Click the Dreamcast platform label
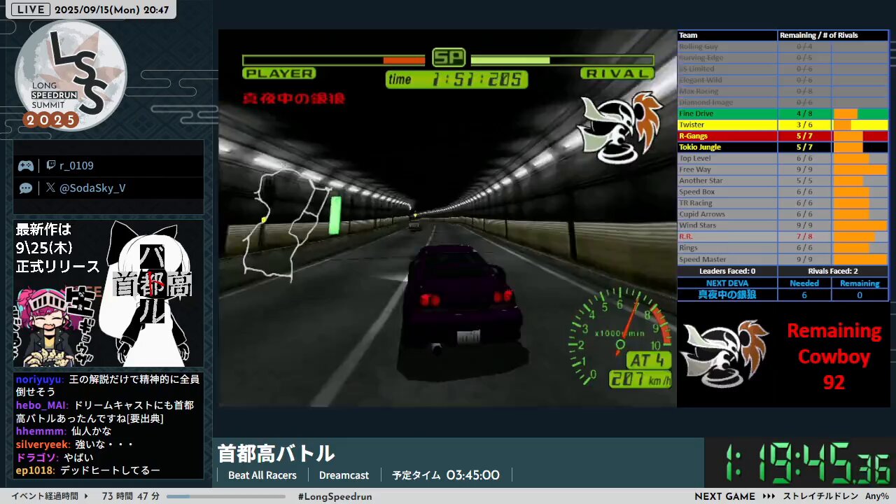This screenshot has width=896, height=504. [344, 475]
